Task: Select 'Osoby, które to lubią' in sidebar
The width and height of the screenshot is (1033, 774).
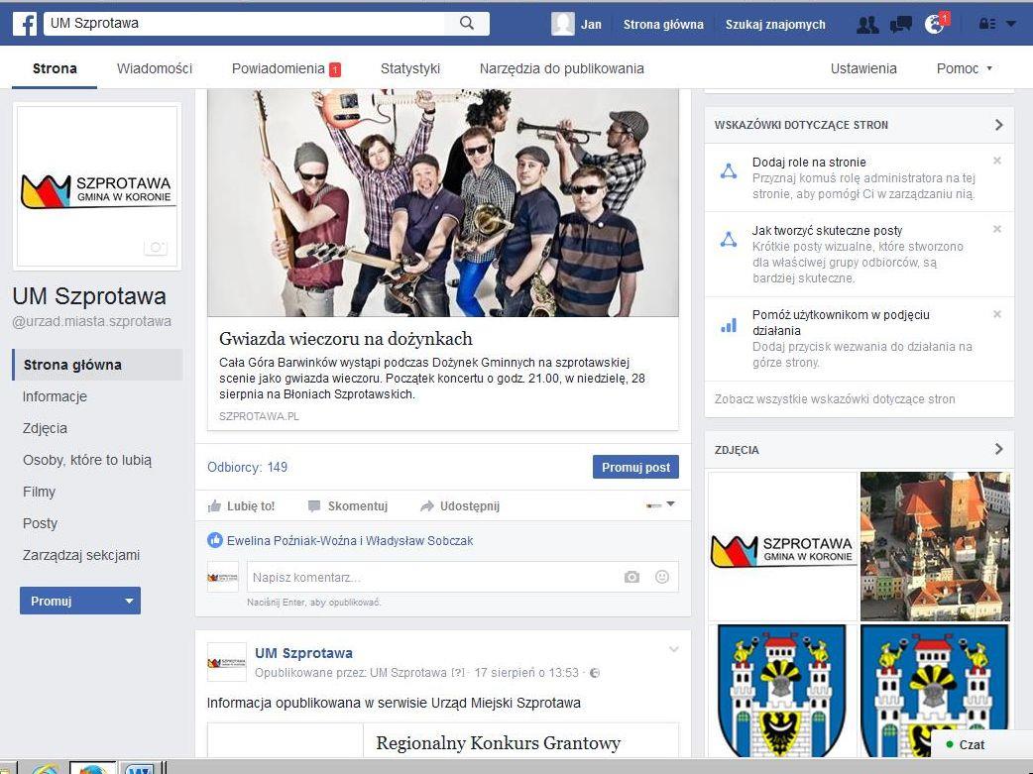Action: [x=87, y=460]
